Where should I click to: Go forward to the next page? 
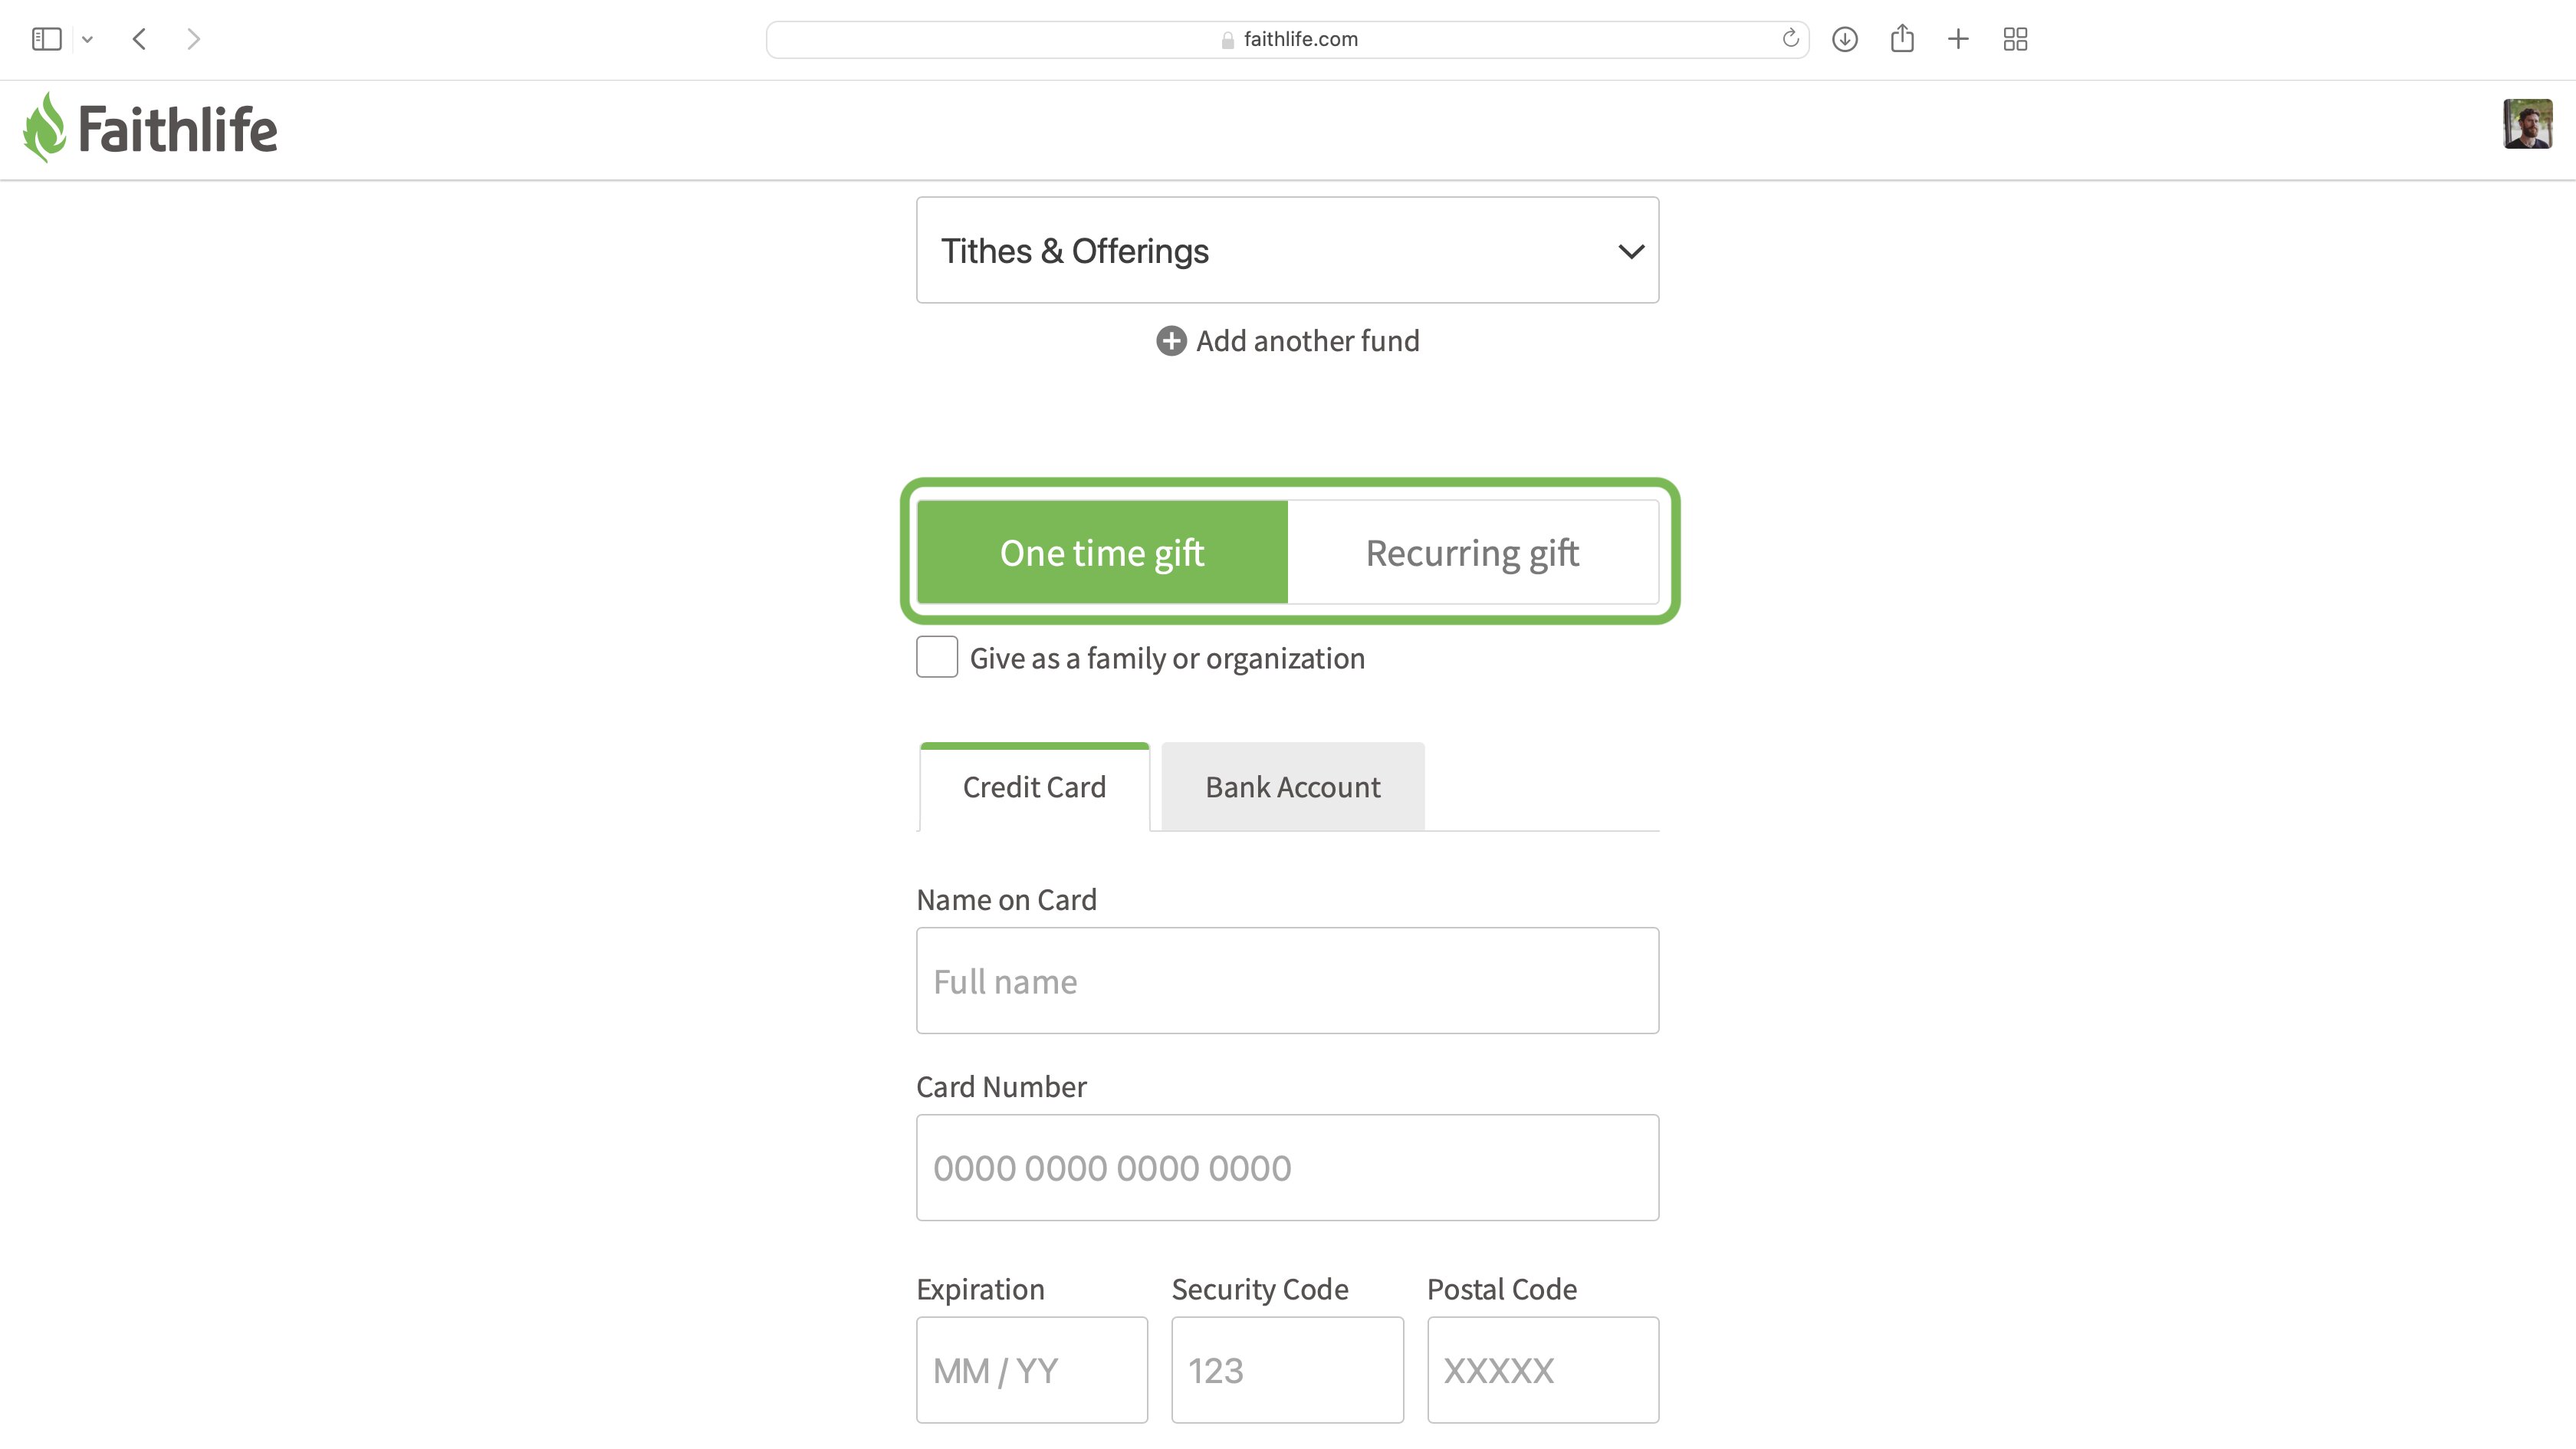click(x=193, y=39)
